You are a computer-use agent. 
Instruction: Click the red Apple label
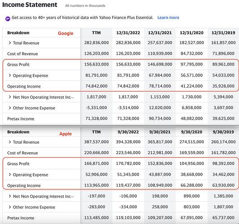pyautogui.click(x=65, y=134)
